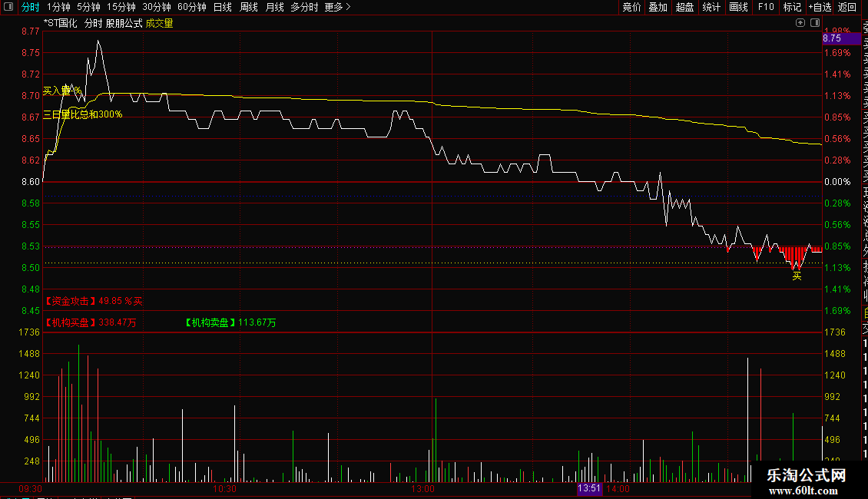Select the 30分钟 period tab
Viewport: 868px width, 499px height.
pos(157,7)
